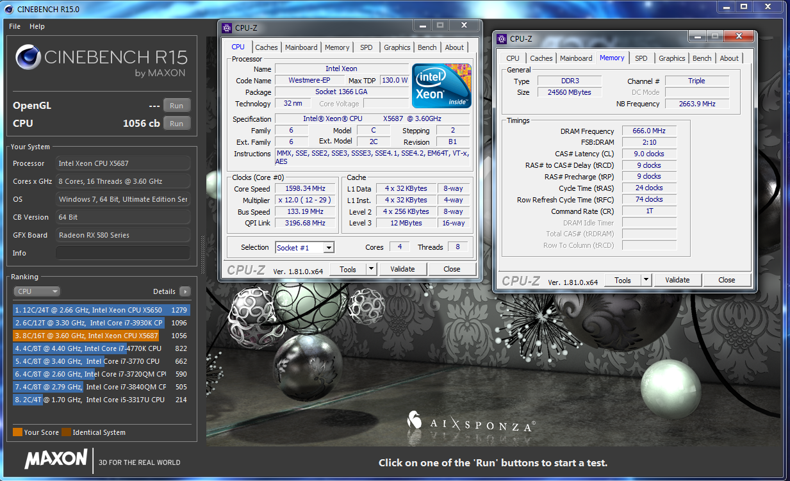Click the Cinebench R15 logo sphere

(28, 58)
